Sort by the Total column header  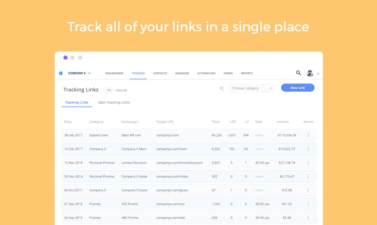point(216,122)
